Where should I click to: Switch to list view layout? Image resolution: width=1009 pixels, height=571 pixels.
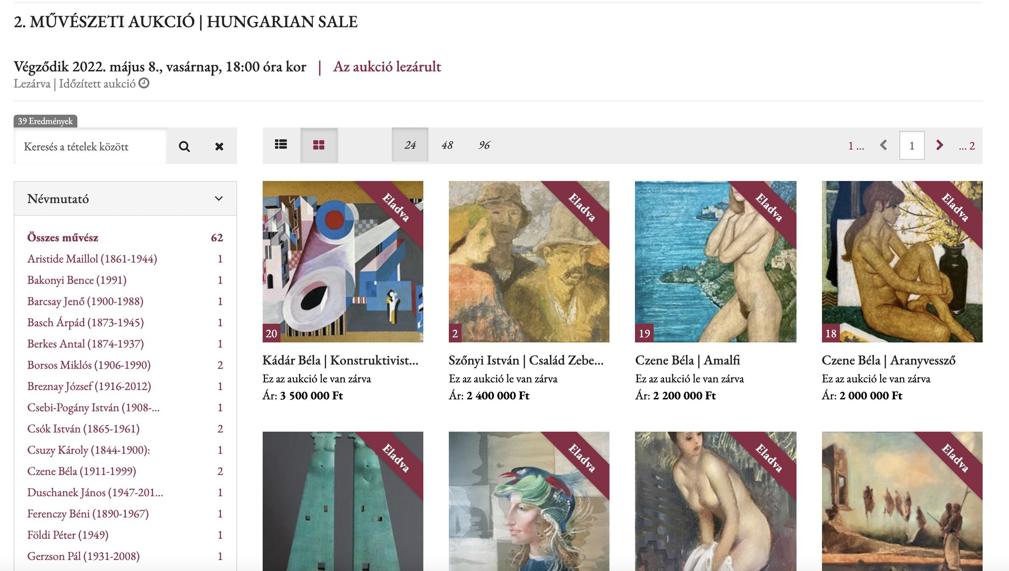[x=281, y=145]
